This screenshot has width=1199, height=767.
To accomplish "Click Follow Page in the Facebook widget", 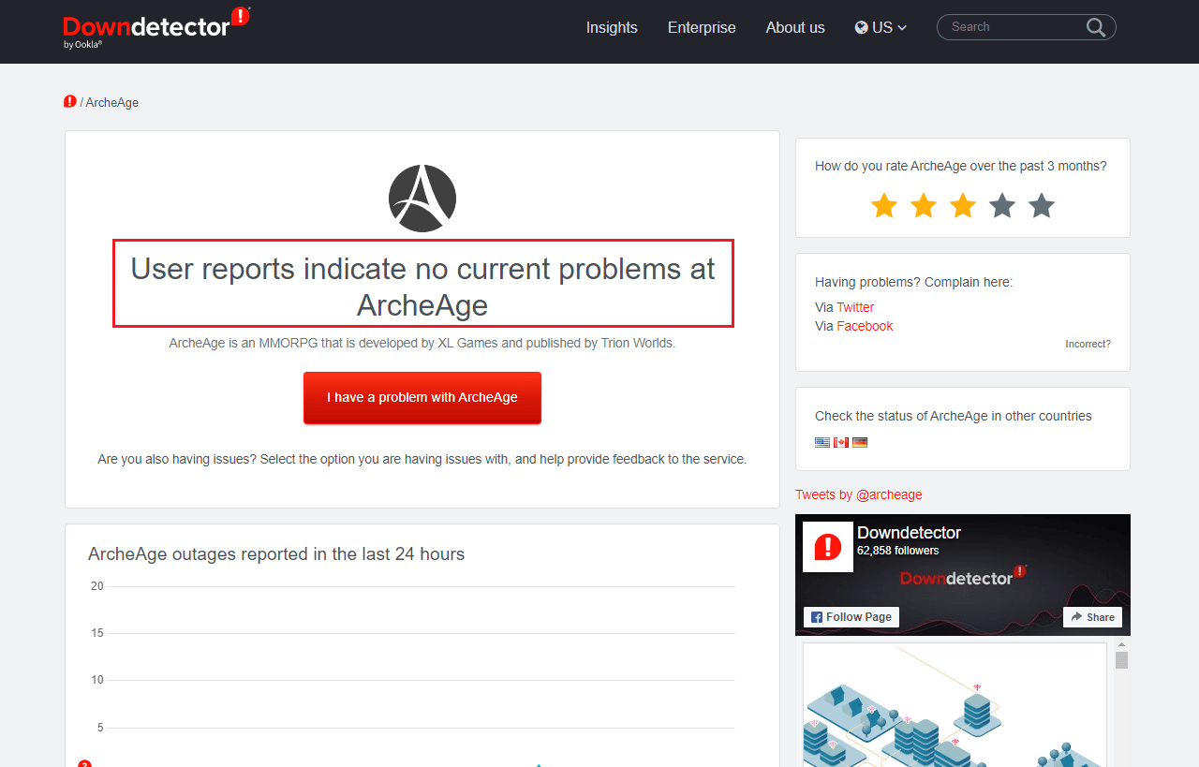I will tap(851, 617).
